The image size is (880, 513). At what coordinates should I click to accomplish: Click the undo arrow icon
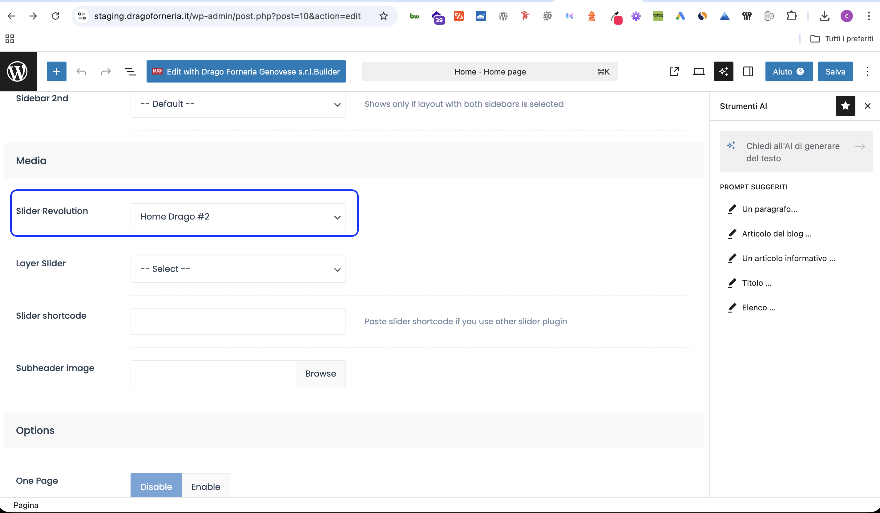tap(81, 71)
